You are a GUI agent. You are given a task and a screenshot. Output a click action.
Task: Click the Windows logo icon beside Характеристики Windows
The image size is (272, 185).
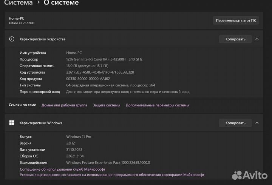[12, 123]
